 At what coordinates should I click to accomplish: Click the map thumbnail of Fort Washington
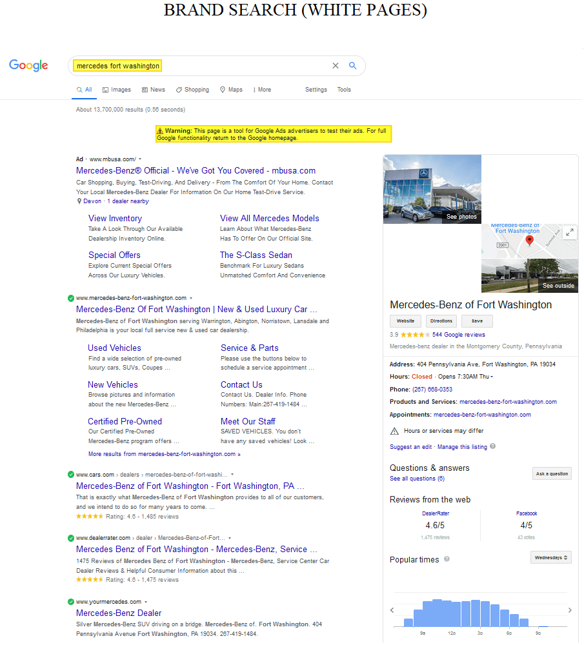coord(530,241)
